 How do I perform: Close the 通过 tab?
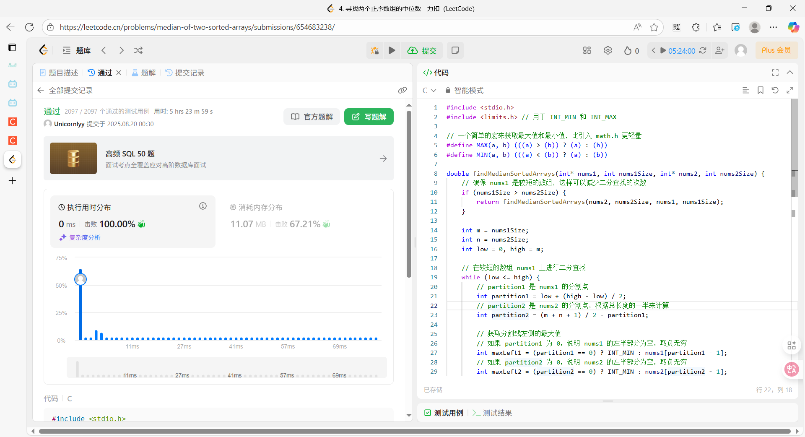pos(119,73)
